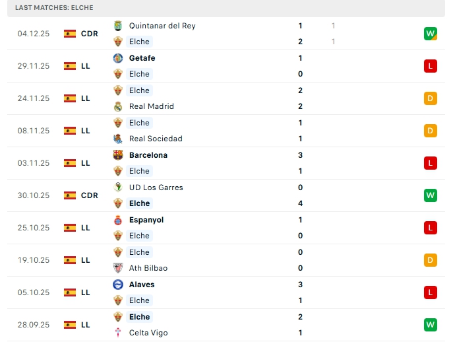Viewport: 453px width, 342px height.
Task: Click Spain flag on 04.12.25 match
Action: pos(70,34)
